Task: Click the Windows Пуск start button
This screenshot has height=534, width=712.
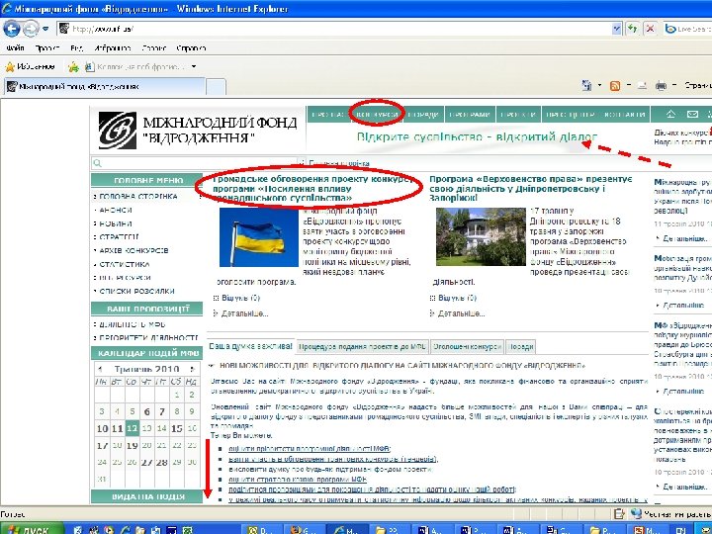Action: tap(31, 528)
